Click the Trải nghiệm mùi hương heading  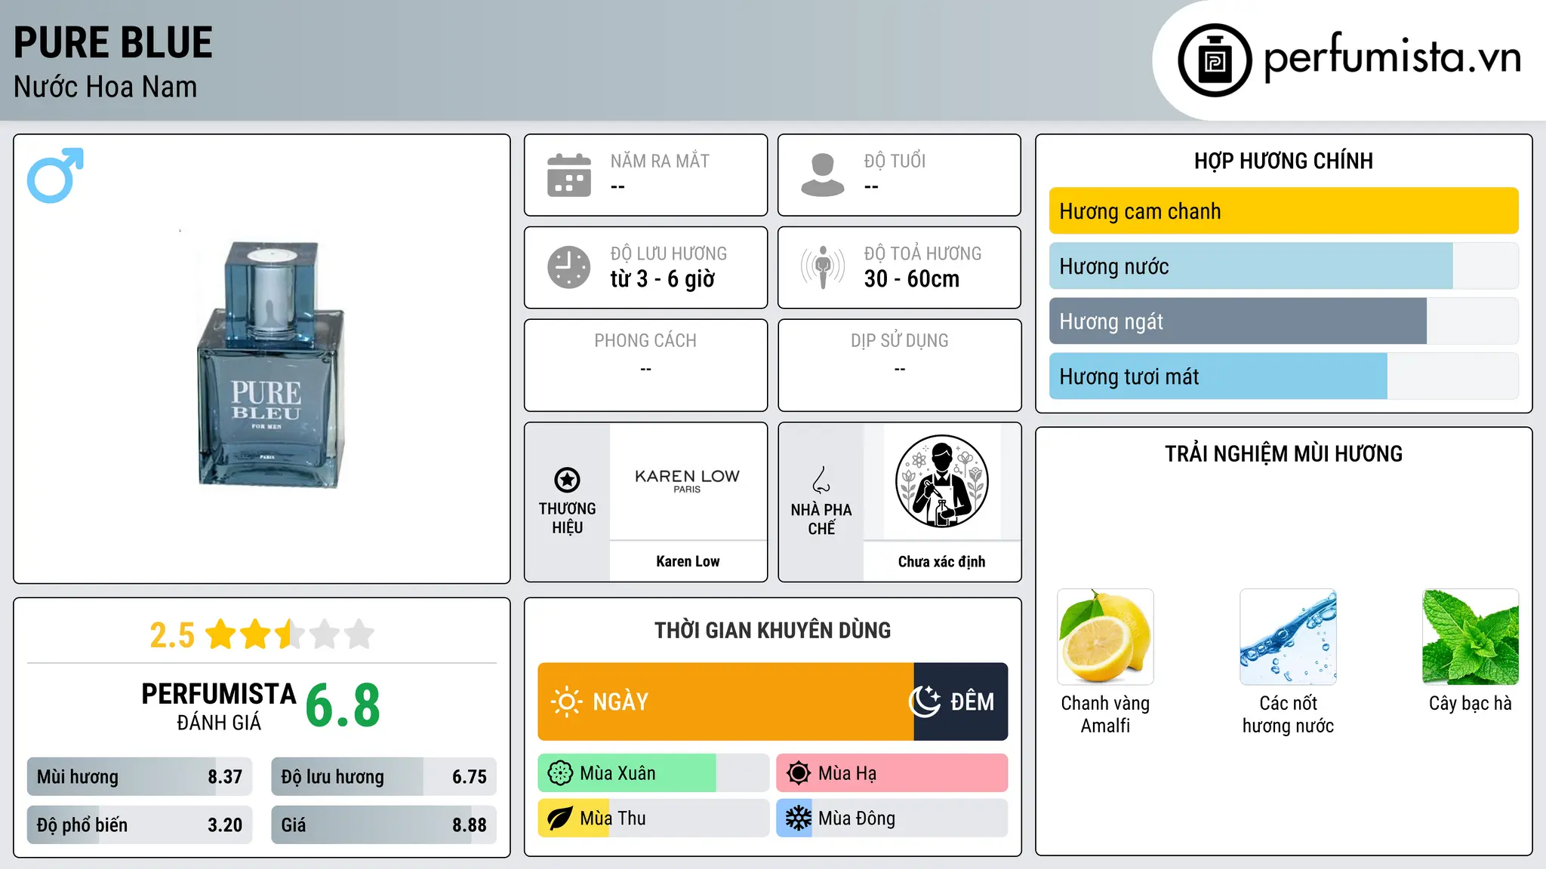click(x=1283, y=453)
